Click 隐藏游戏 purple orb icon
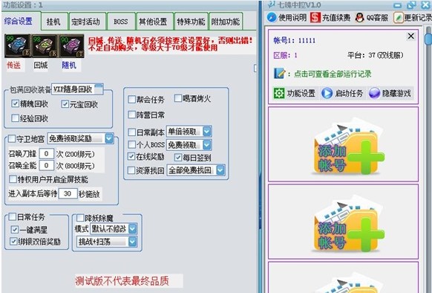 pyautogui.click(x=374, y=94)
